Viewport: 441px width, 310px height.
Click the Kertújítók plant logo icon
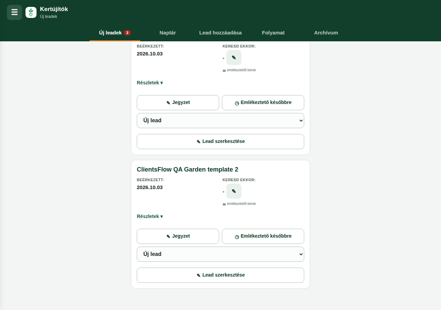31,12
